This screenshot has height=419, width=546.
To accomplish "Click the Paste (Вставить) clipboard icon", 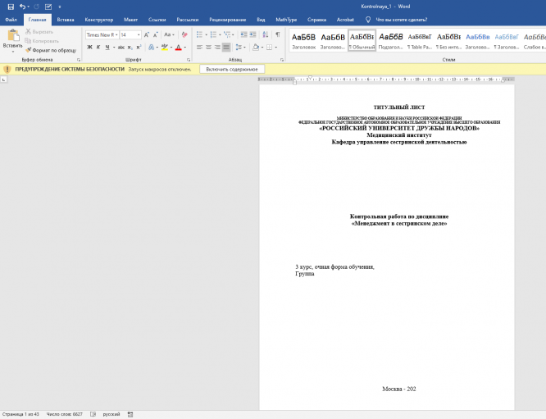I will pos(12,39).
